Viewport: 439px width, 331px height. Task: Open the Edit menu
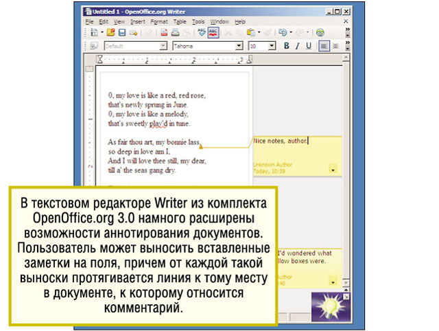[104, 22]
